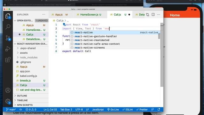204x115 pixels.
Task: Open the Explorer view in activity bar
Action: [8, 16]
